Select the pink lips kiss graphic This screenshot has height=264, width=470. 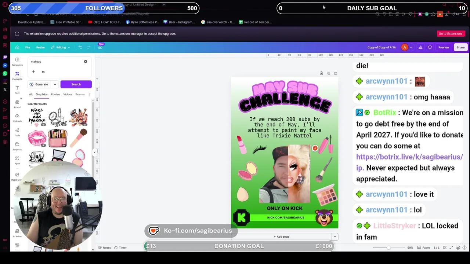[x=37, y=138]
